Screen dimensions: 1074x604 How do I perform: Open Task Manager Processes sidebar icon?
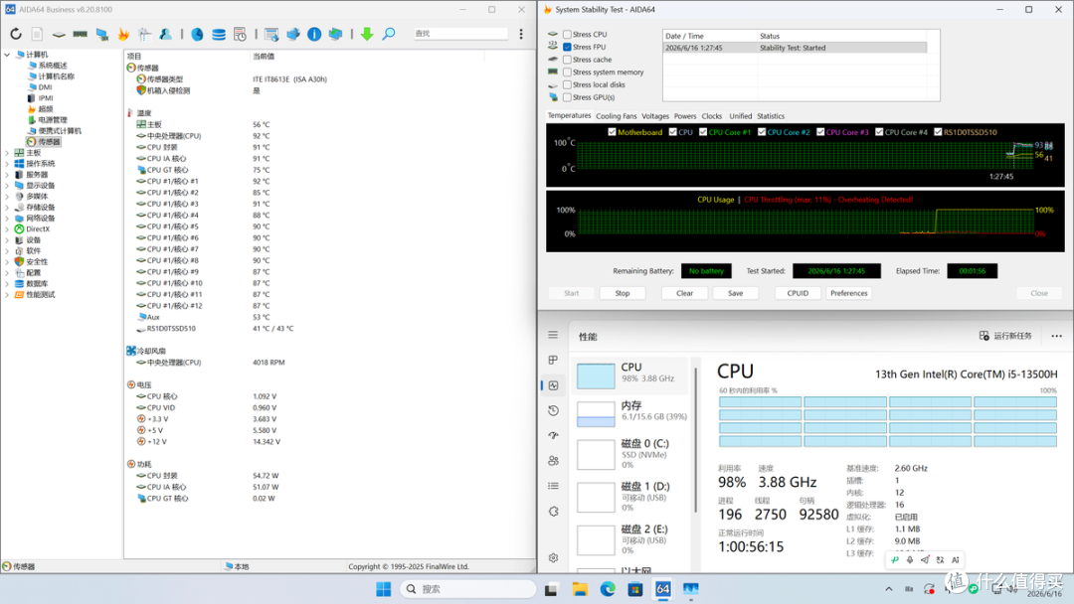coord(554,361)
